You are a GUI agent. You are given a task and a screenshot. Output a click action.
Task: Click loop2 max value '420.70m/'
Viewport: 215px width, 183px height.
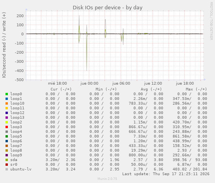[x=182, y=122]
